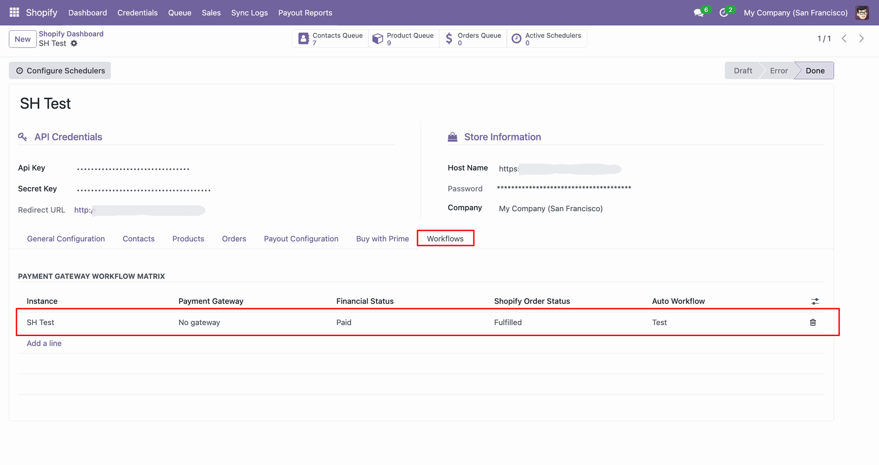
Task: Open the gear actions menu beside SH Test
Action: (x=74, y=43)
